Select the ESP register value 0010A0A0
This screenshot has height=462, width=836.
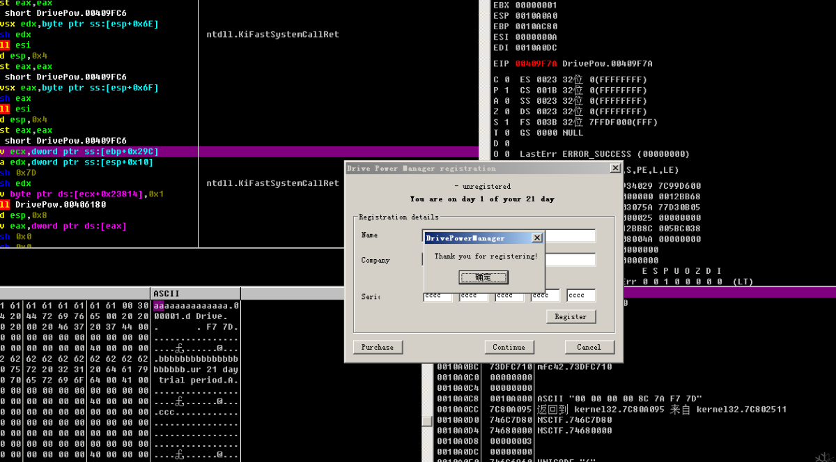[x=536, y=15]
